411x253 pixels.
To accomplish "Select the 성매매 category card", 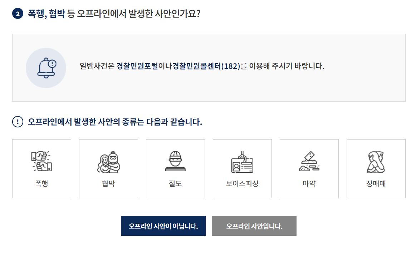I will click(x=376, y=168).
